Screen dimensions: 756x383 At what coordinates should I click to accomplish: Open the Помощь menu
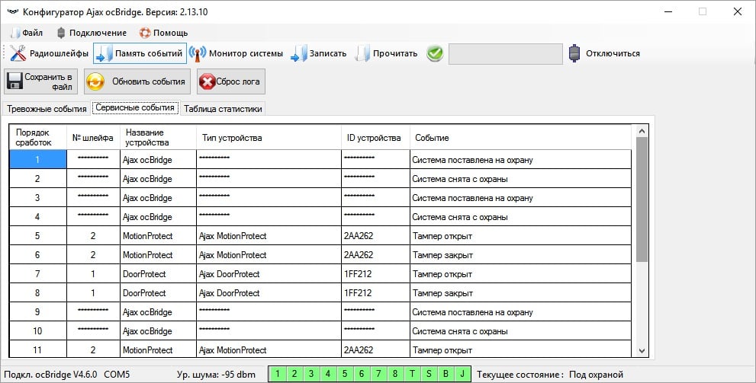[x=163, y=33]
